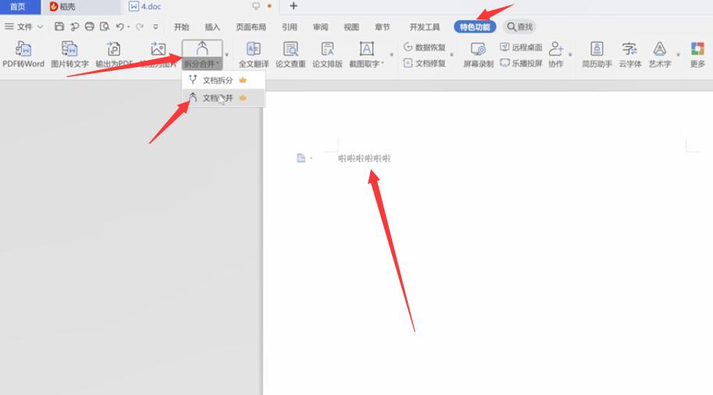Screen dimensions: 713x395
Task: Open the 视图 ribbon tab
Action: tap(351, 26)
